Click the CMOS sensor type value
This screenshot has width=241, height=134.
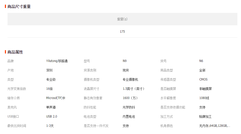point(203,79)
